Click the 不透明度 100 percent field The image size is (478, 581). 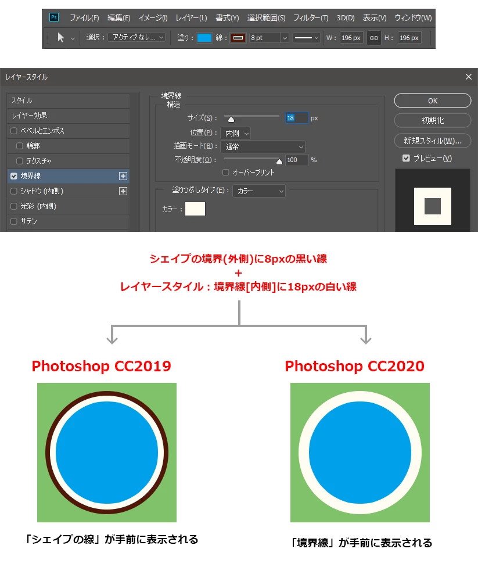(x=297, y=160)
